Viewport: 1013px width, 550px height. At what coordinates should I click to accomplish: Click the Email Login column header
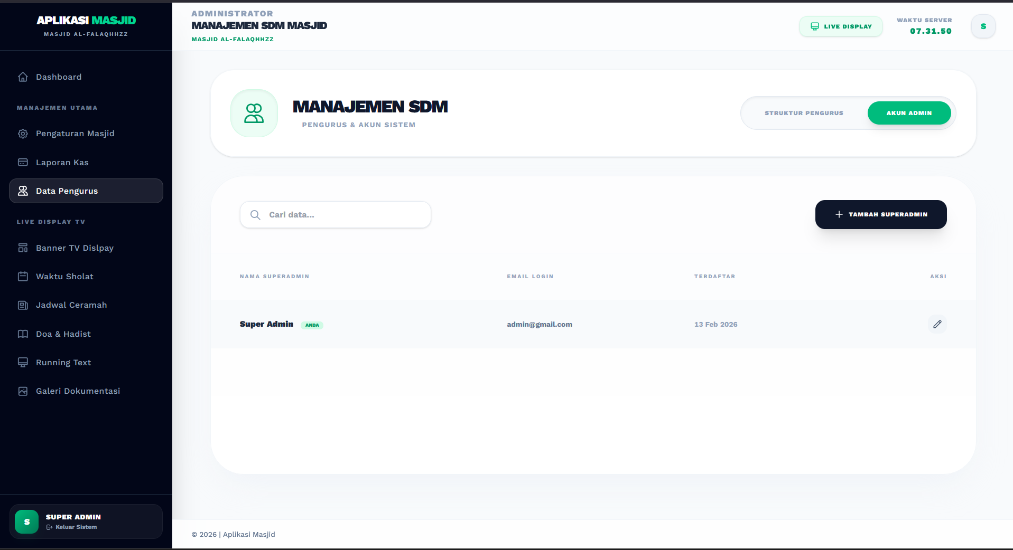coord(530,277)
